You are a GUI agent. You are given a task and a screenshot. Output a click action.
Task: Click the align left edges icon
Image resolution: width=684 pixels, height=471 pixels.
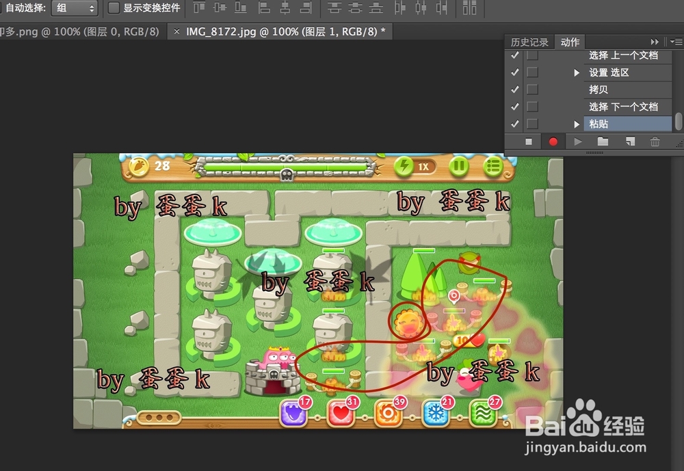[264, 8]
